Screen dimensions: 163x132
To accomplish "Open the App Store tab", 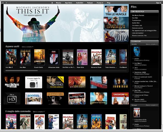I will point(68,3).
